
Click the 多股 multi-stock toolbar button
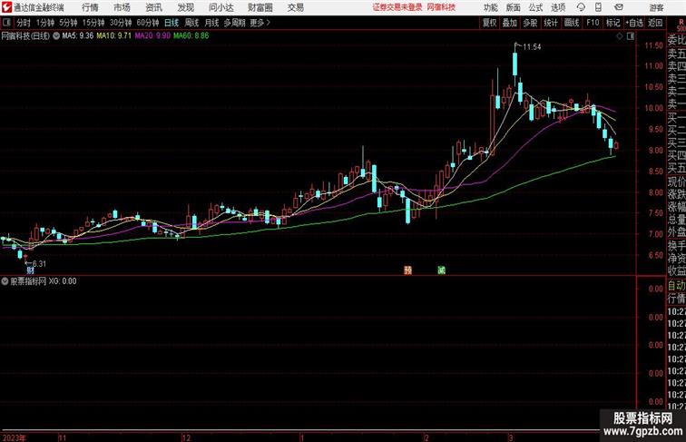[530, 23]
